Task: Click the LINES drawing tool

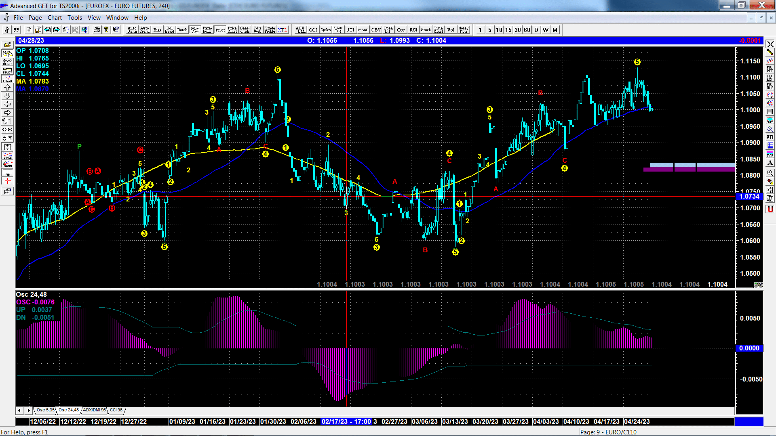Action: click(7, 155)
